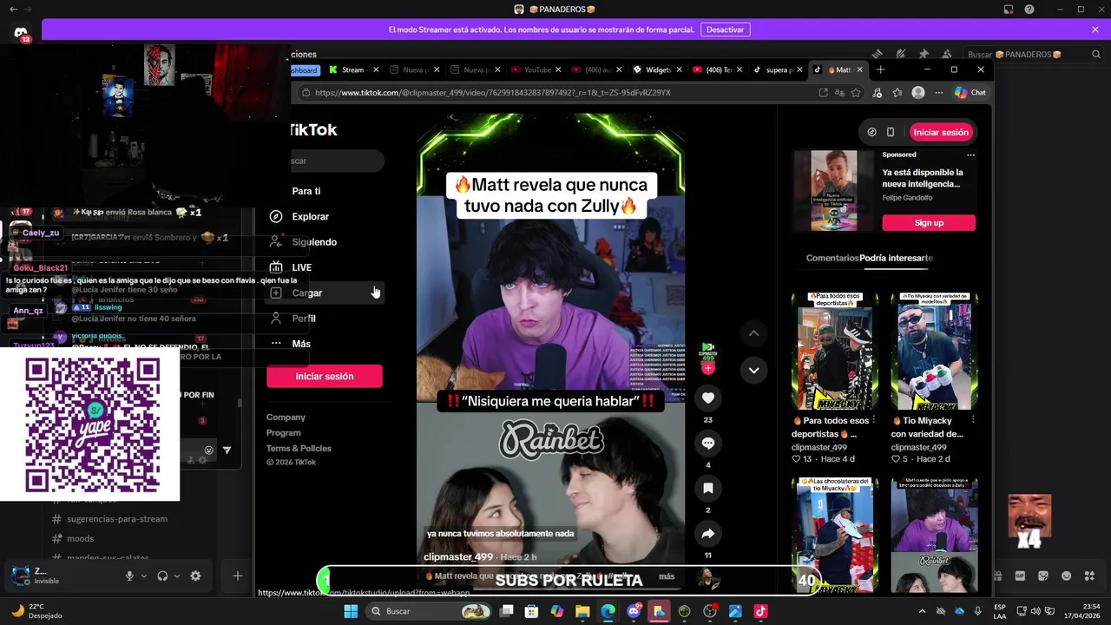Expand Terms & Policies footer section

click(x=299, y=449)
